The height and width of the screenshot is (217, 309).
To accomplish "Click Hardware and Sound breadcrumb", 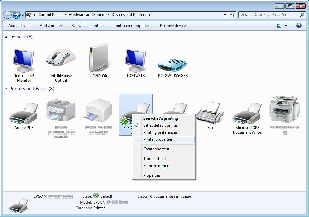I will [x=86, y=15].
